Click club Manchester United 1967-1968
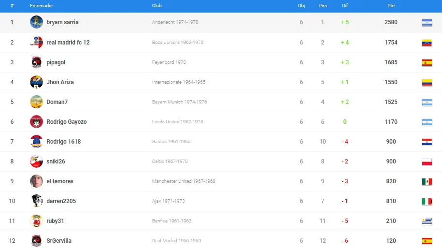442x250 pixels. [x=184, y=181]
